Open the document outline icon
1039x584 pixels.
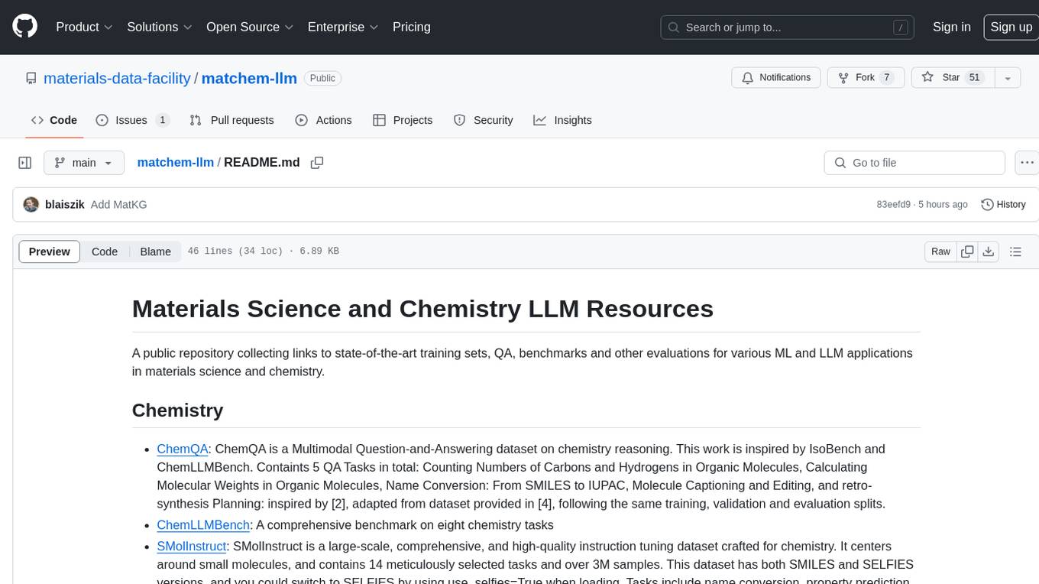pyautogui.click(x=1015, y=251)
